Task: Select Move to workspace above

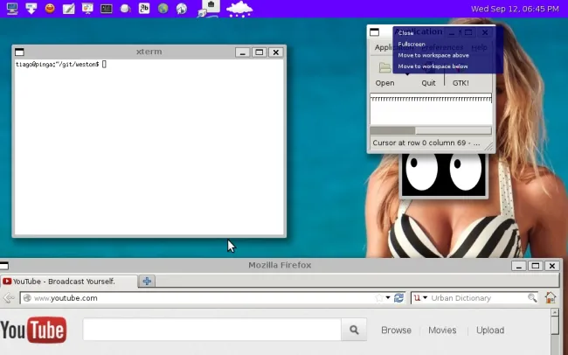Action: (x=433, y=55)
